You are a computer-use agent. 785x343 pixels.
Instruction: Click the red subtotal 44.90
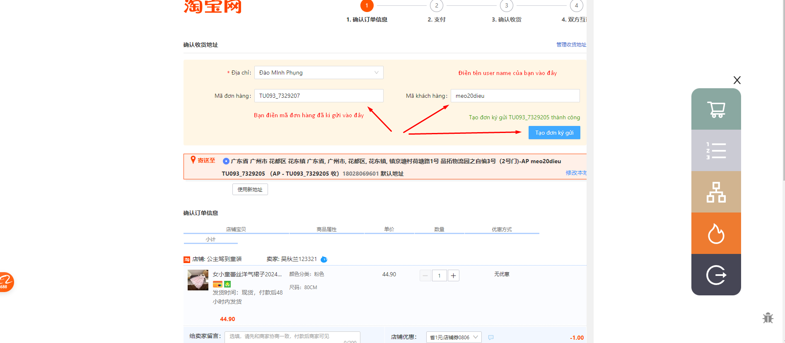227,319
